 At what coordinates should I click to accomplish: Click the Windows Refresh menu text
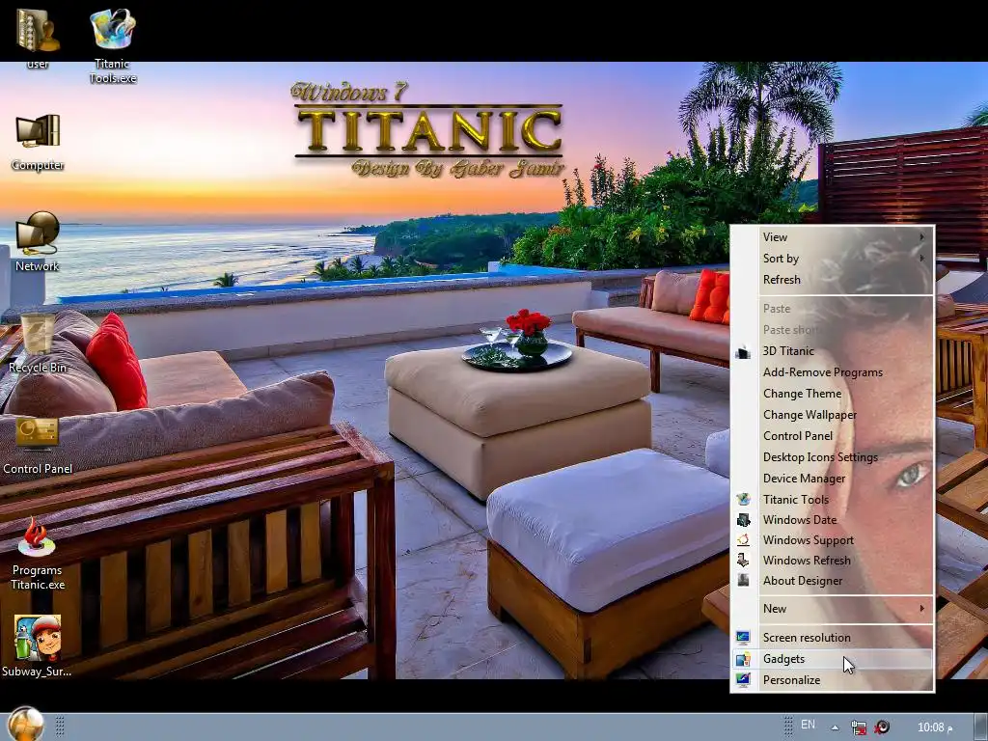click(x=807, y=561)
